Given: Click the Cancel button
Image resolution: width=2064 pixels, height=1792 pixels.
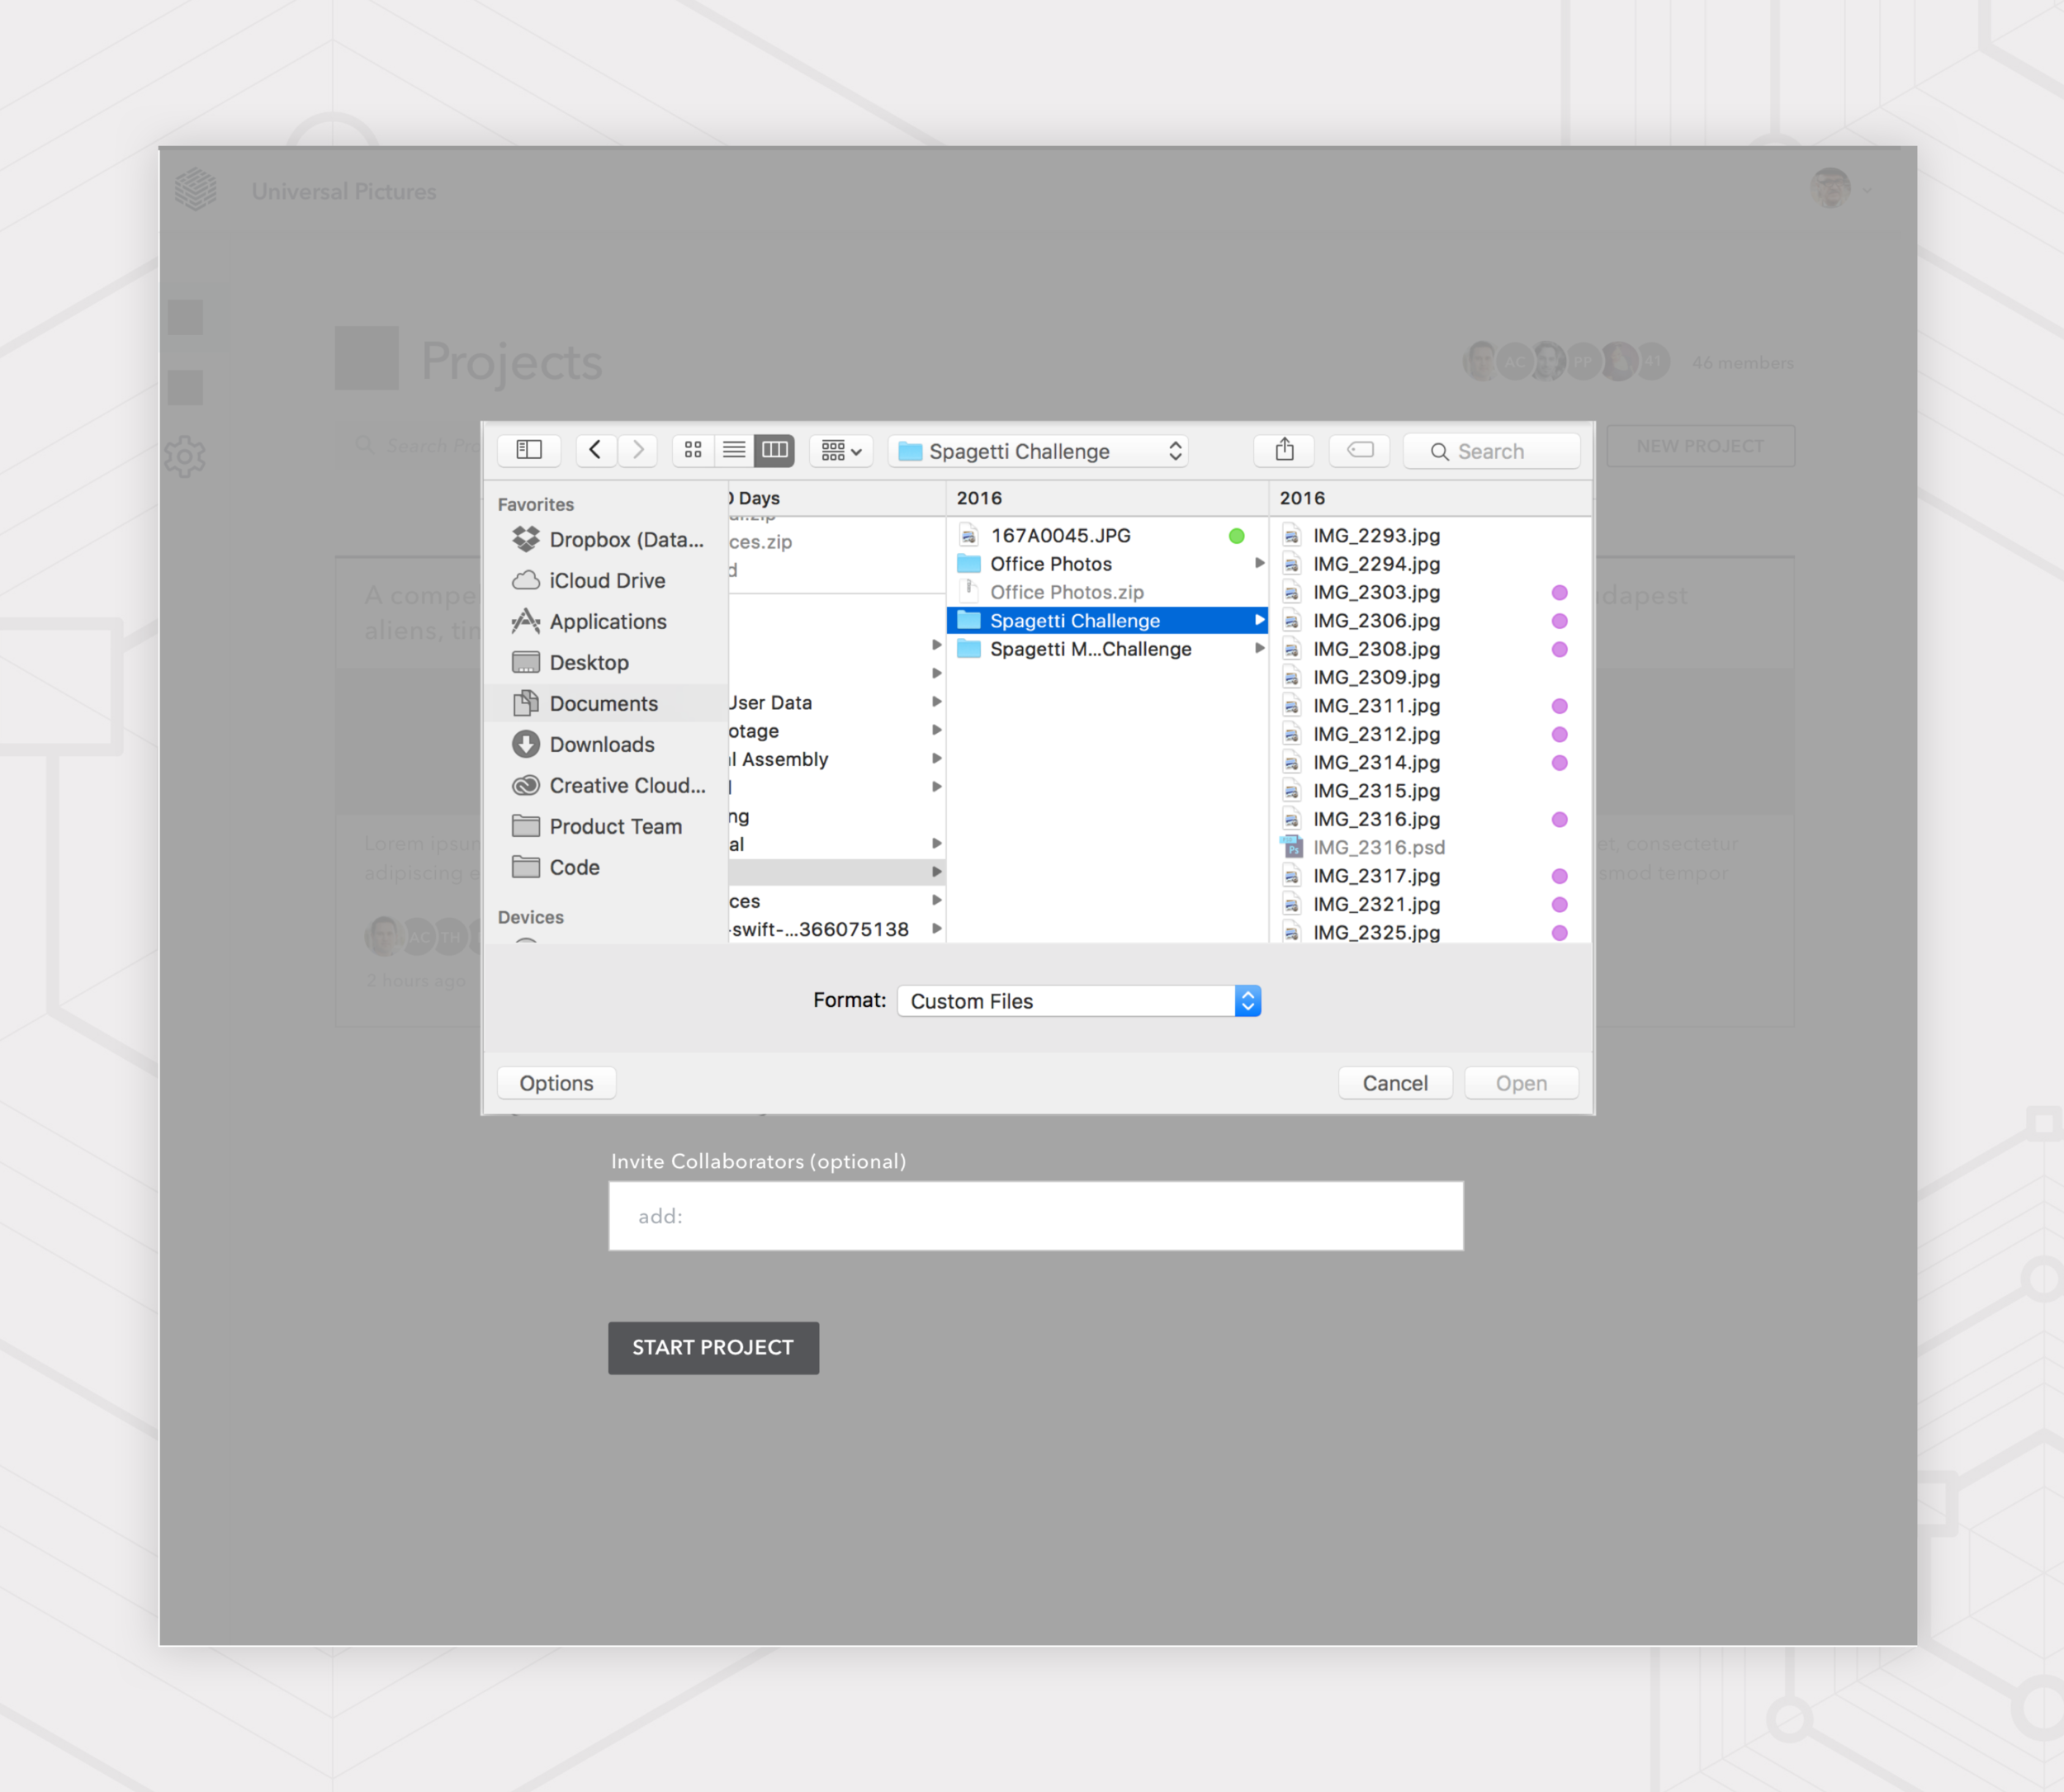Looking at the screenshot, I should 1395,1083.
